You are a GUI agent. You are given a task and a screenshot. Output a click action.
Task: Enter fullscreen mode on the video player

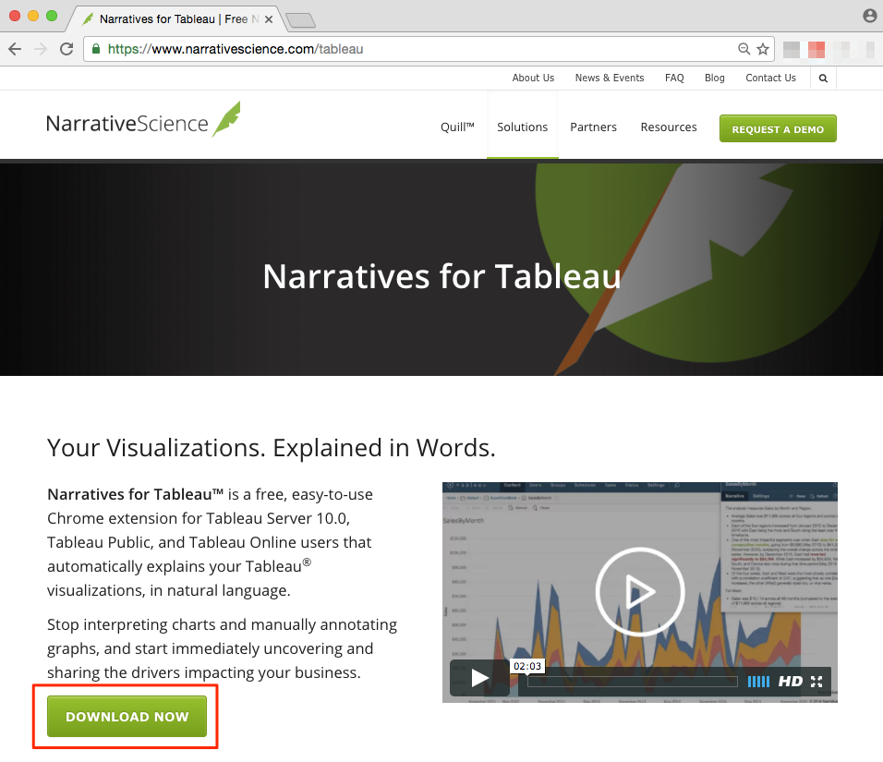click(816, 682)
